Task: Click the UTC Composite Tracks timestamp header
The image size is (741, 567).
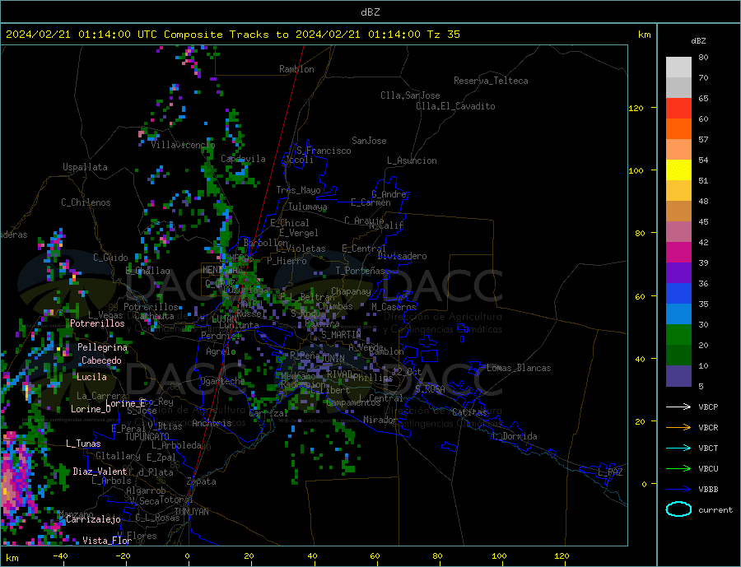Action: [x=233, y=35]
